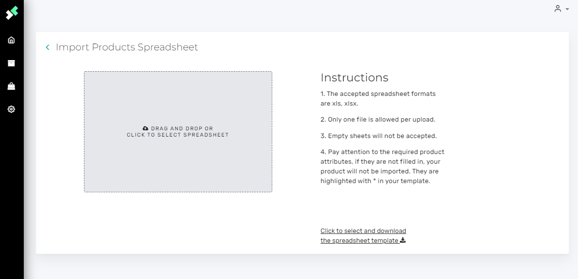
Task: Click the "CLICK TO SELECT SPREADSHEET" text
Action: (178, 135)
